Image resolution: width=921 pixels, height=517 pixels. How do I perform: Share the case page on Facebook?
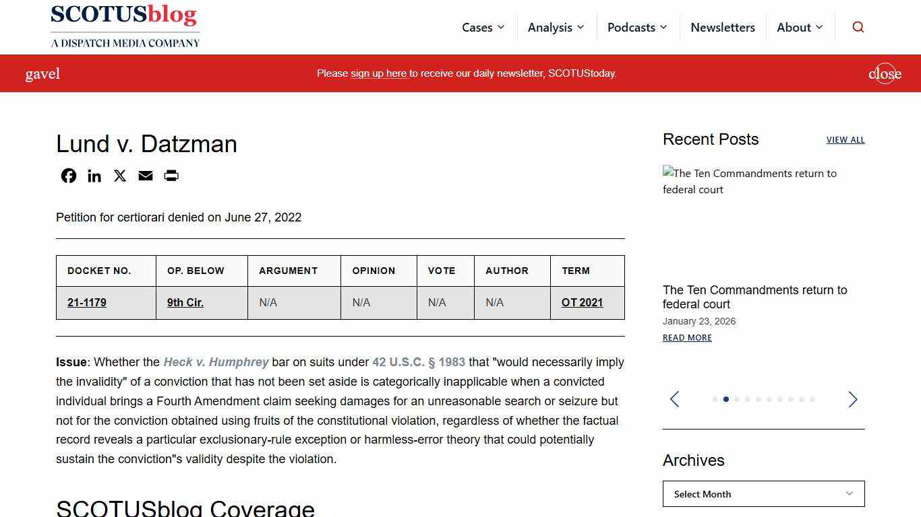coord(69,176)
